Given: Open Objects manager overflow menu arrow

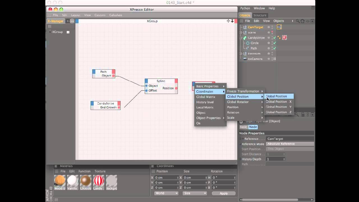Looking at the screenshot, I should coord(293,21).
